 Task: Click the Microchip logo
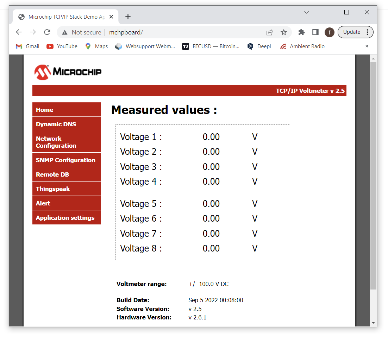pyautogui.click(x=68, y=72)
